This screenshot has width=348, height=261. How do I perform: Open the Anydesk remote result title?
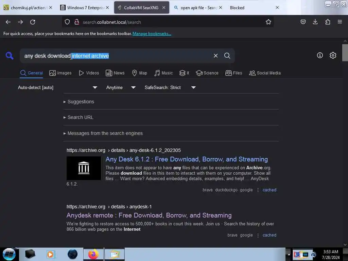[149, 215]
